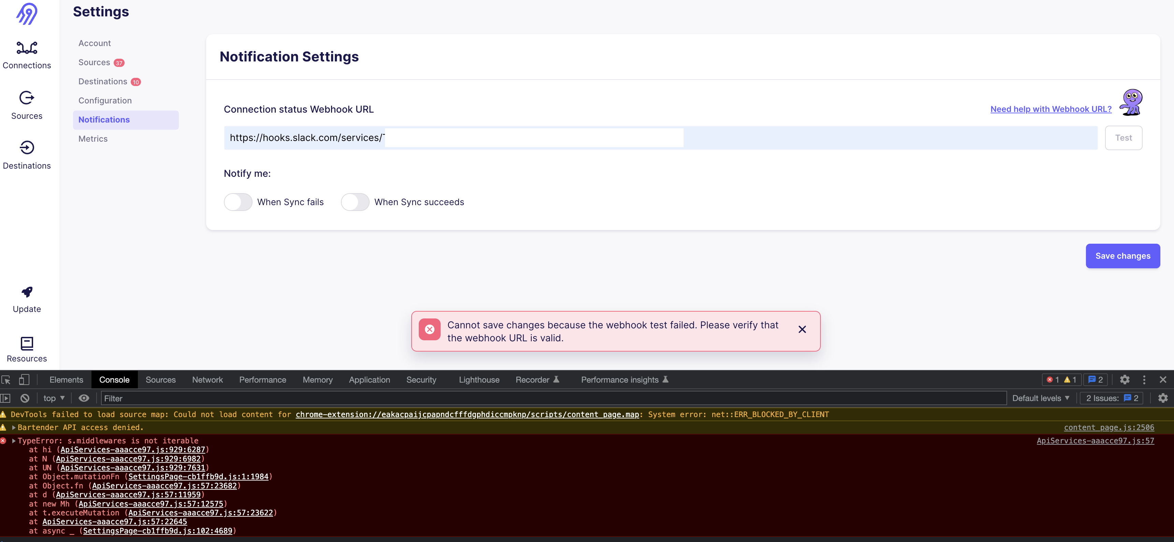Viewport: 1174px width, 542px height.
Task: Clear the console with the prohibition icon
Action: 25,398
